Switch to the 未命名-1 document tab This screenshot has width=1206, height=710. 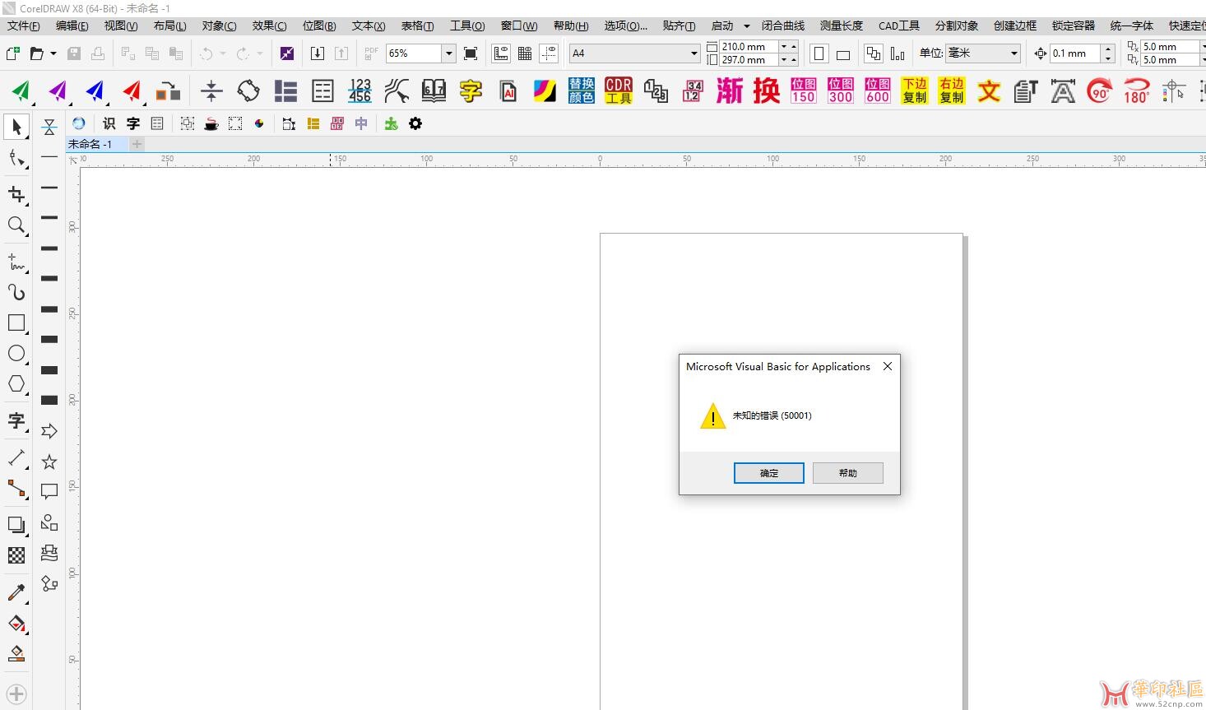pos(97,144)
